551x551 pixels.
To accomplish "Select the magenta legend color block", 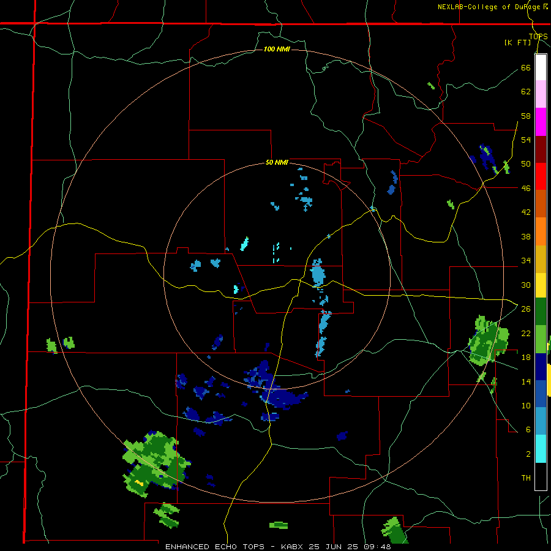I will (541, 122).
